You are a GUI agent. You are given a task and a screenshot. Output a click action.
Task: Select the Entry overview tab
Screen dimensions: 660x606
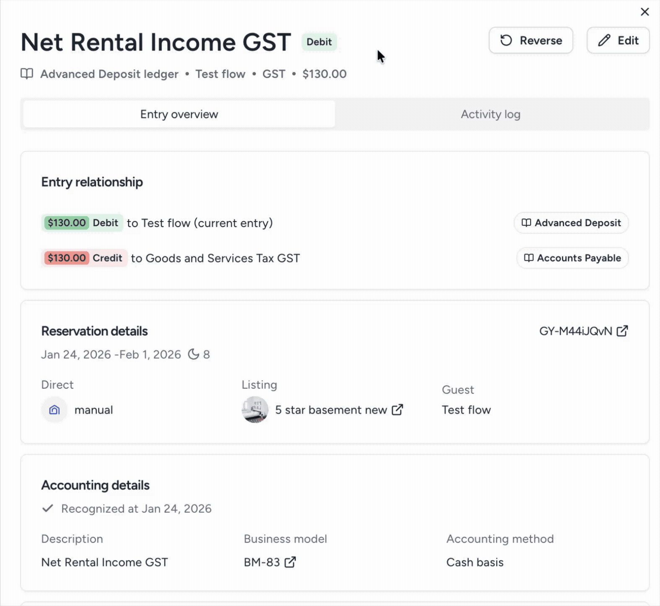(x=179, y=114)
